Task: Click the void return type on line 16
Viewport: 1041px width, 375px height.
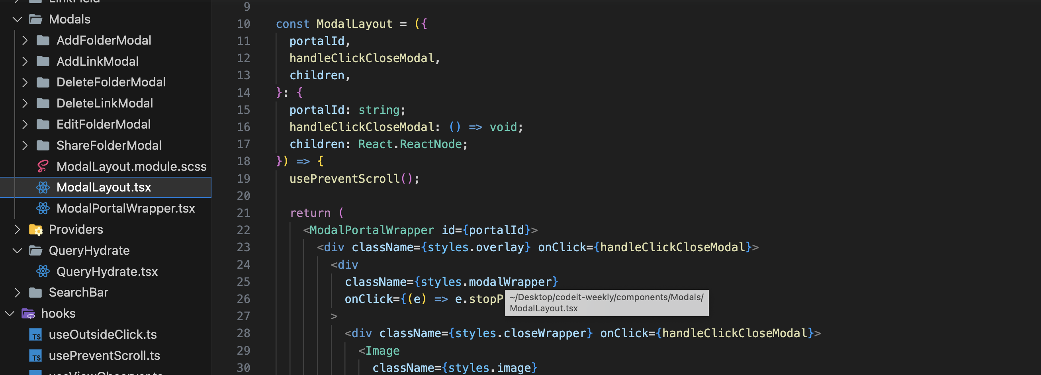Action: pyautogui.click(x=503, y=127)
